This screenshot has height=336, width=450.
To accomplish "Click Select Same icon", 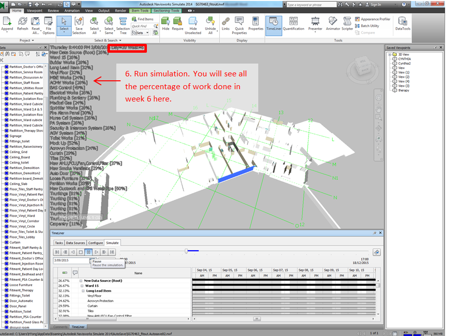I will pyautogui.click(x=109, y=25).
